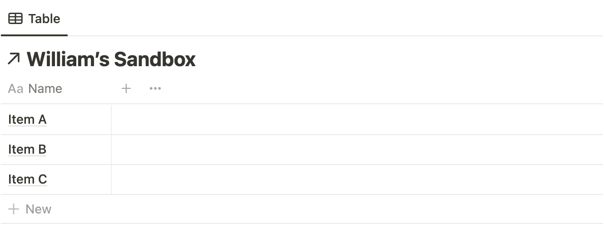
Task: Click the empty cell beside Item C
Action: (x=357, y=179)
